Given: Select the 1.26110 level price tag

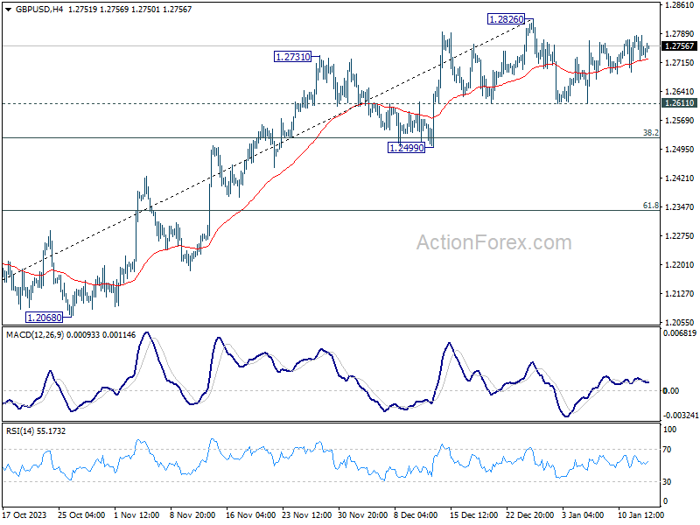Looking at the screenshot, I should [x=680, y=103].
